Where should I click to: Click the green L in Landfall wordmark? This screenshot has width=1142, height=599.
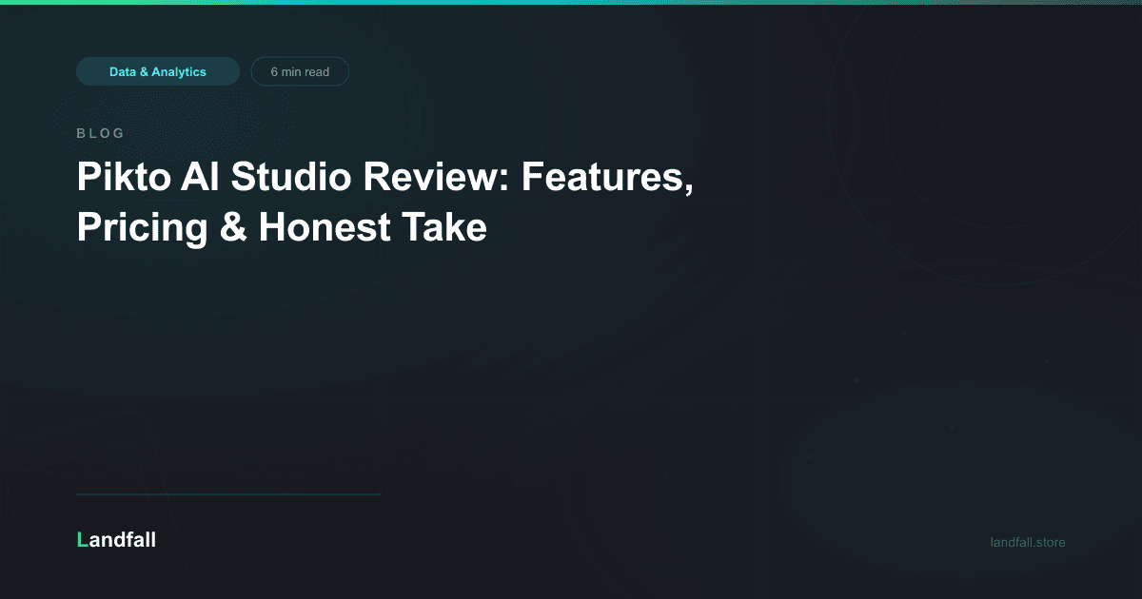82,540
